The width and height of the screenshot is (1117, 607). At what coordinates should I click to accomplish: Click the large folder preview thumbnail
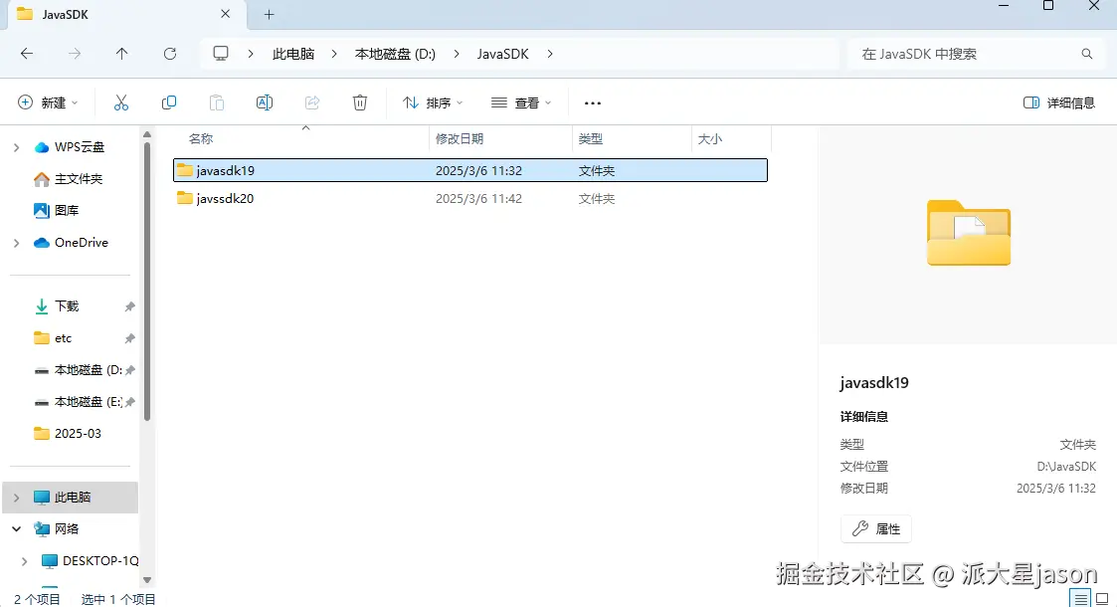point(968,232)
